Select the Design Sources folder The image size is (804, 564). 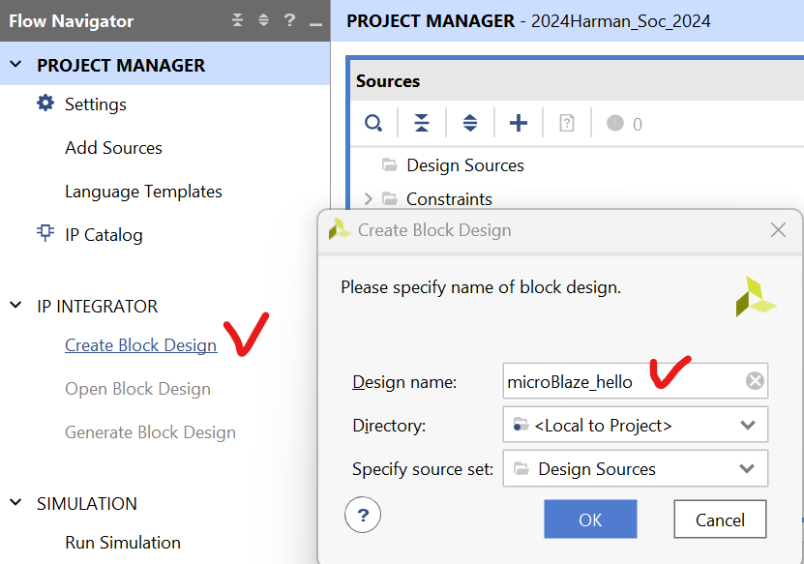pyautogui.click(x=465, y=165)
